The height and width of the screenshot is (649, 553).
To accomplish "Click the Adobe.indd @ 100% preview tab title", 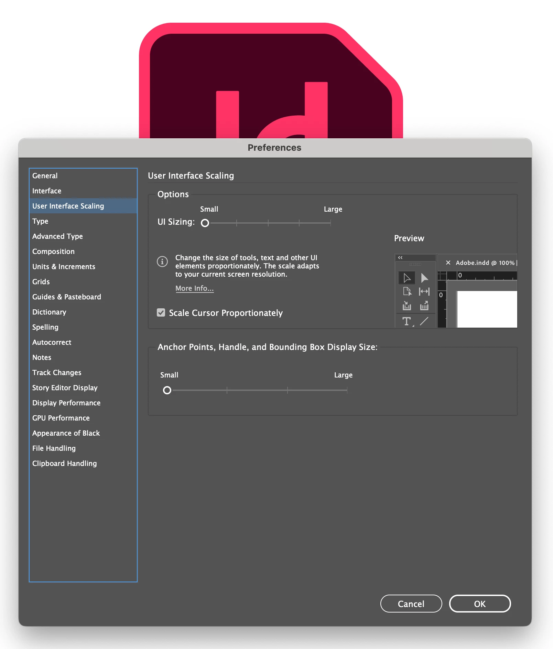I will 485,263.
